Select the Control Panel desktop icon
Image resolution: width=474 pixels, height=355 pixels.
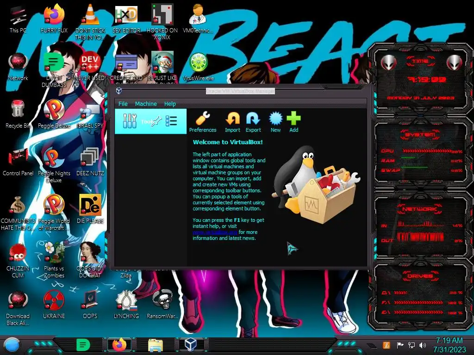(x=18, y=162)
